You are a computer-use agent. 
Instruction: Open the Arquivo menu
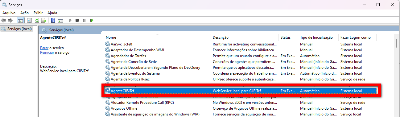coord(9,13)
